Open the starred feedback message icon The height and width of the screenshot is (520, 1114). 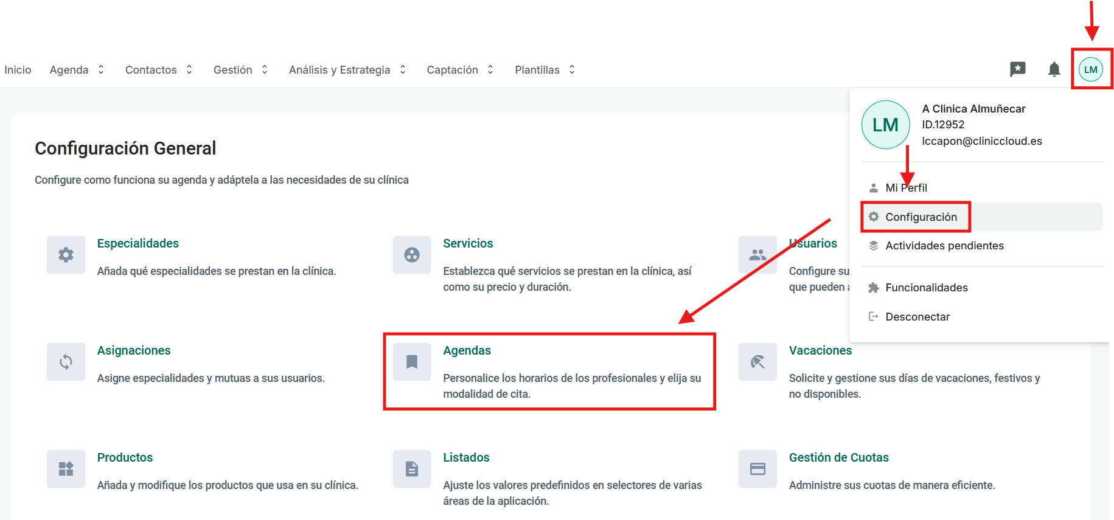click(x=1017, y=70)
